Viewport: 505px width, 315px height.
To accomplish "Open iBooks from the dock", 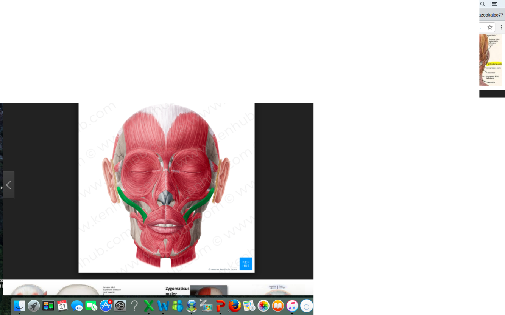I will [278, 306].
